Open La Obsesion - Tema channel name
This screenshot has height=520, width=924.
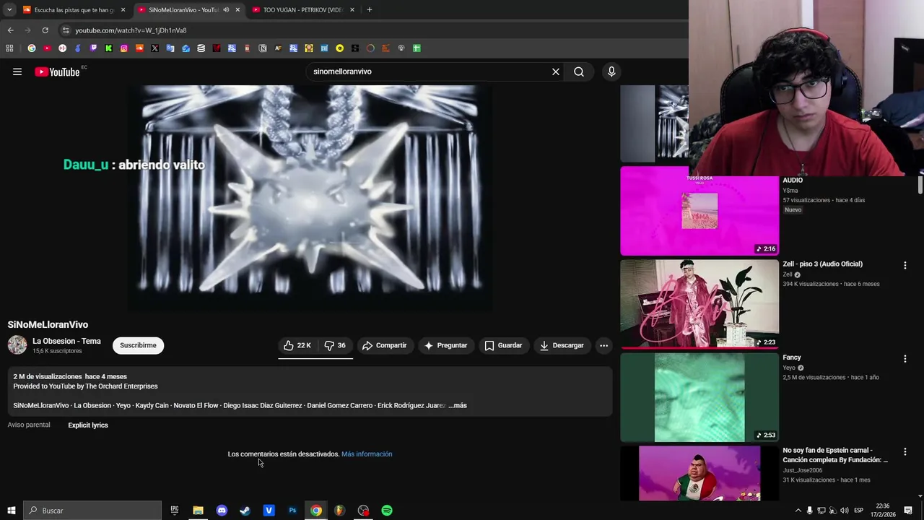66,341
